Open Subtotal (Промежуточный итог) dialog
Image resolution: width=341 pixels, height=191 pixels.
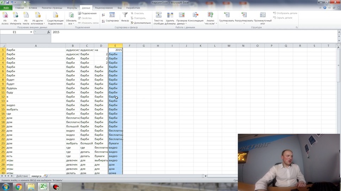(x=263, y=18)
